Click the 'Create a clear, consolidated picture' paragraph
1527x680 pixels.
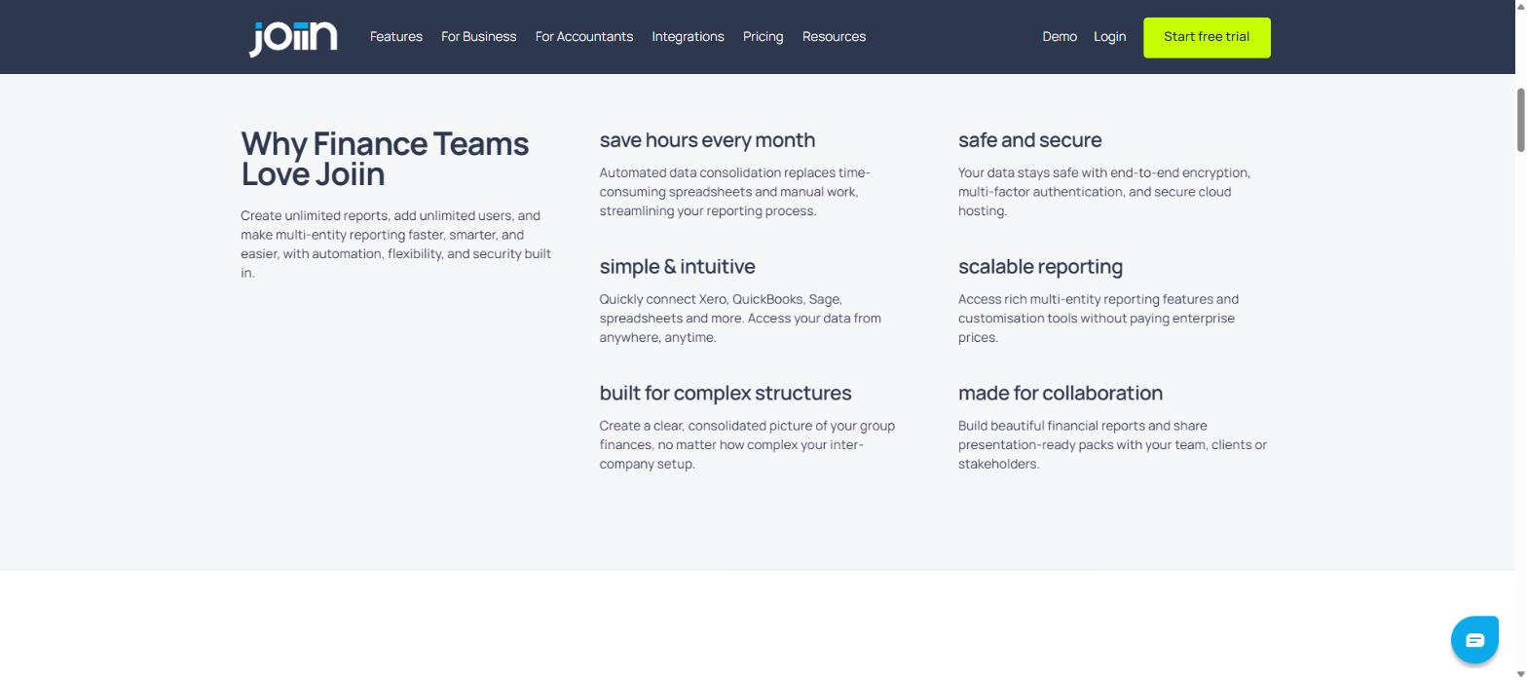[747, 445]
